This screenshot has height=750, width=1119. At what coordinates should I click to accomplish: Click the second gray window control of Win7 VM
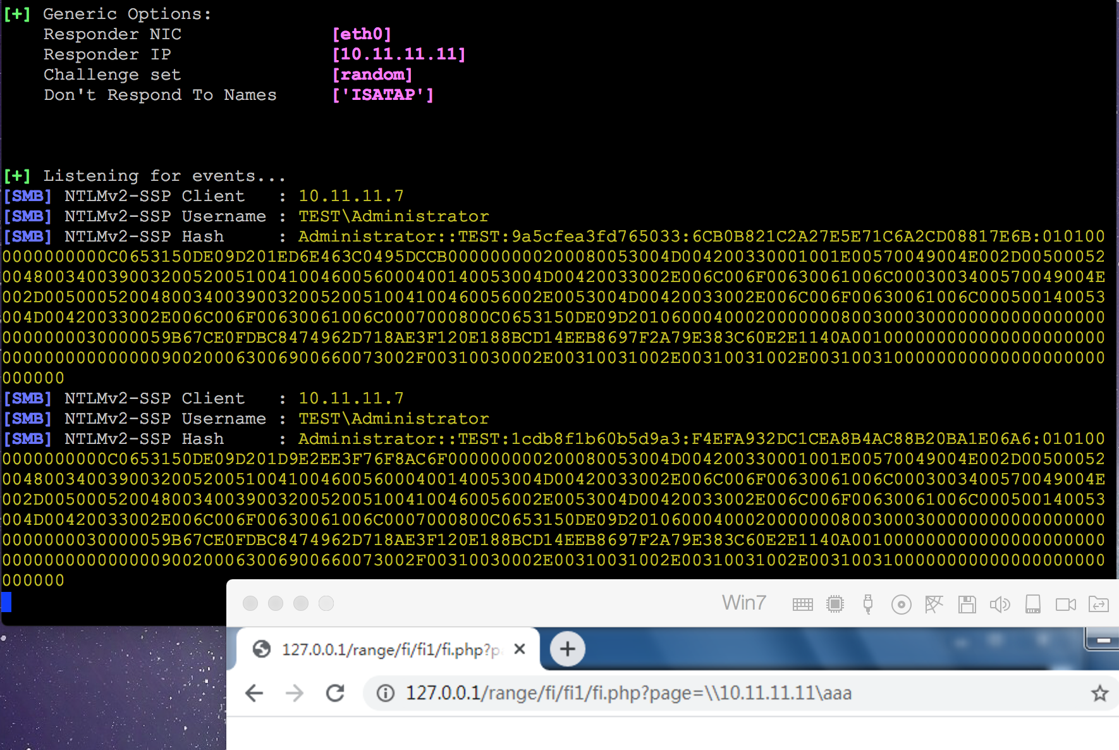pyautogui.click(x=276, y=603)
